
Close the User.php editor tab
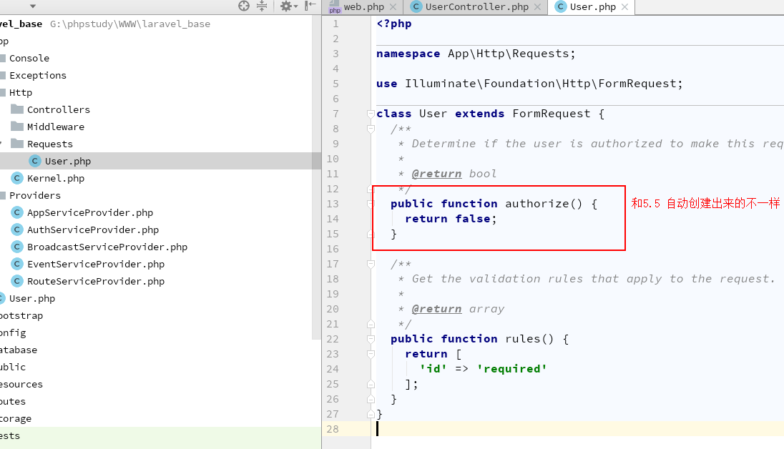tap(625, 7)
